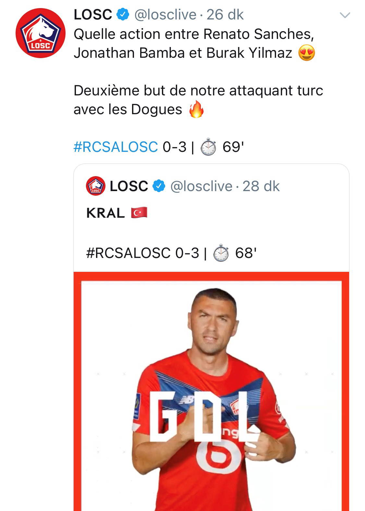The height and width of the screenshot is (511, 365).
Task: Click the @losclive handle in main tweet
Action: point(165,15)
